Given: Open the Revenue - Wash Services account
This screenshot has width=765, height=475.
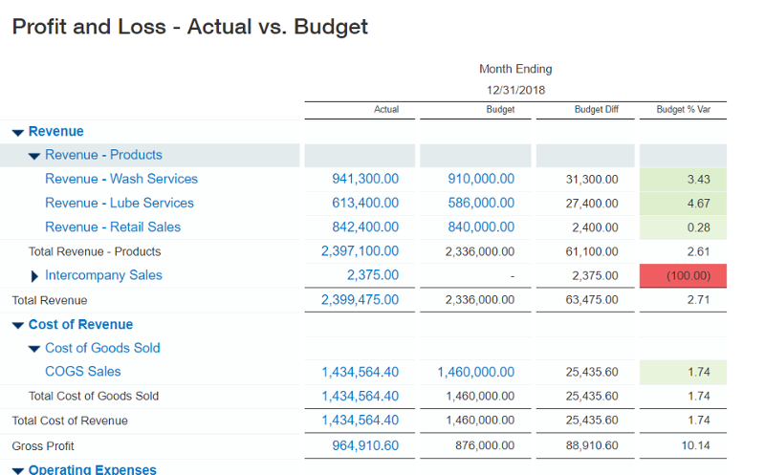Looking at the screenshot, I should 121,179.
